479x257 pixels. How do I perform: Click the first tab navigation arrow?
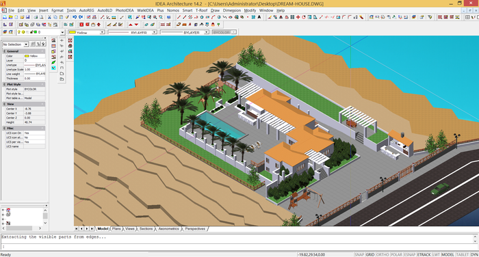point(77,228)
